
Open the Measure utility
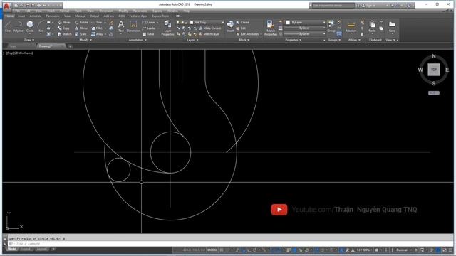pos(351,26)
